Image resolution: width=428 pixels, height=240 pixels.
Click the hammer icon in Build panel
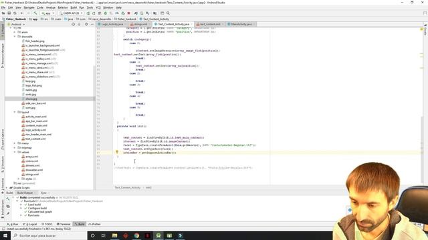click(8, 199)
